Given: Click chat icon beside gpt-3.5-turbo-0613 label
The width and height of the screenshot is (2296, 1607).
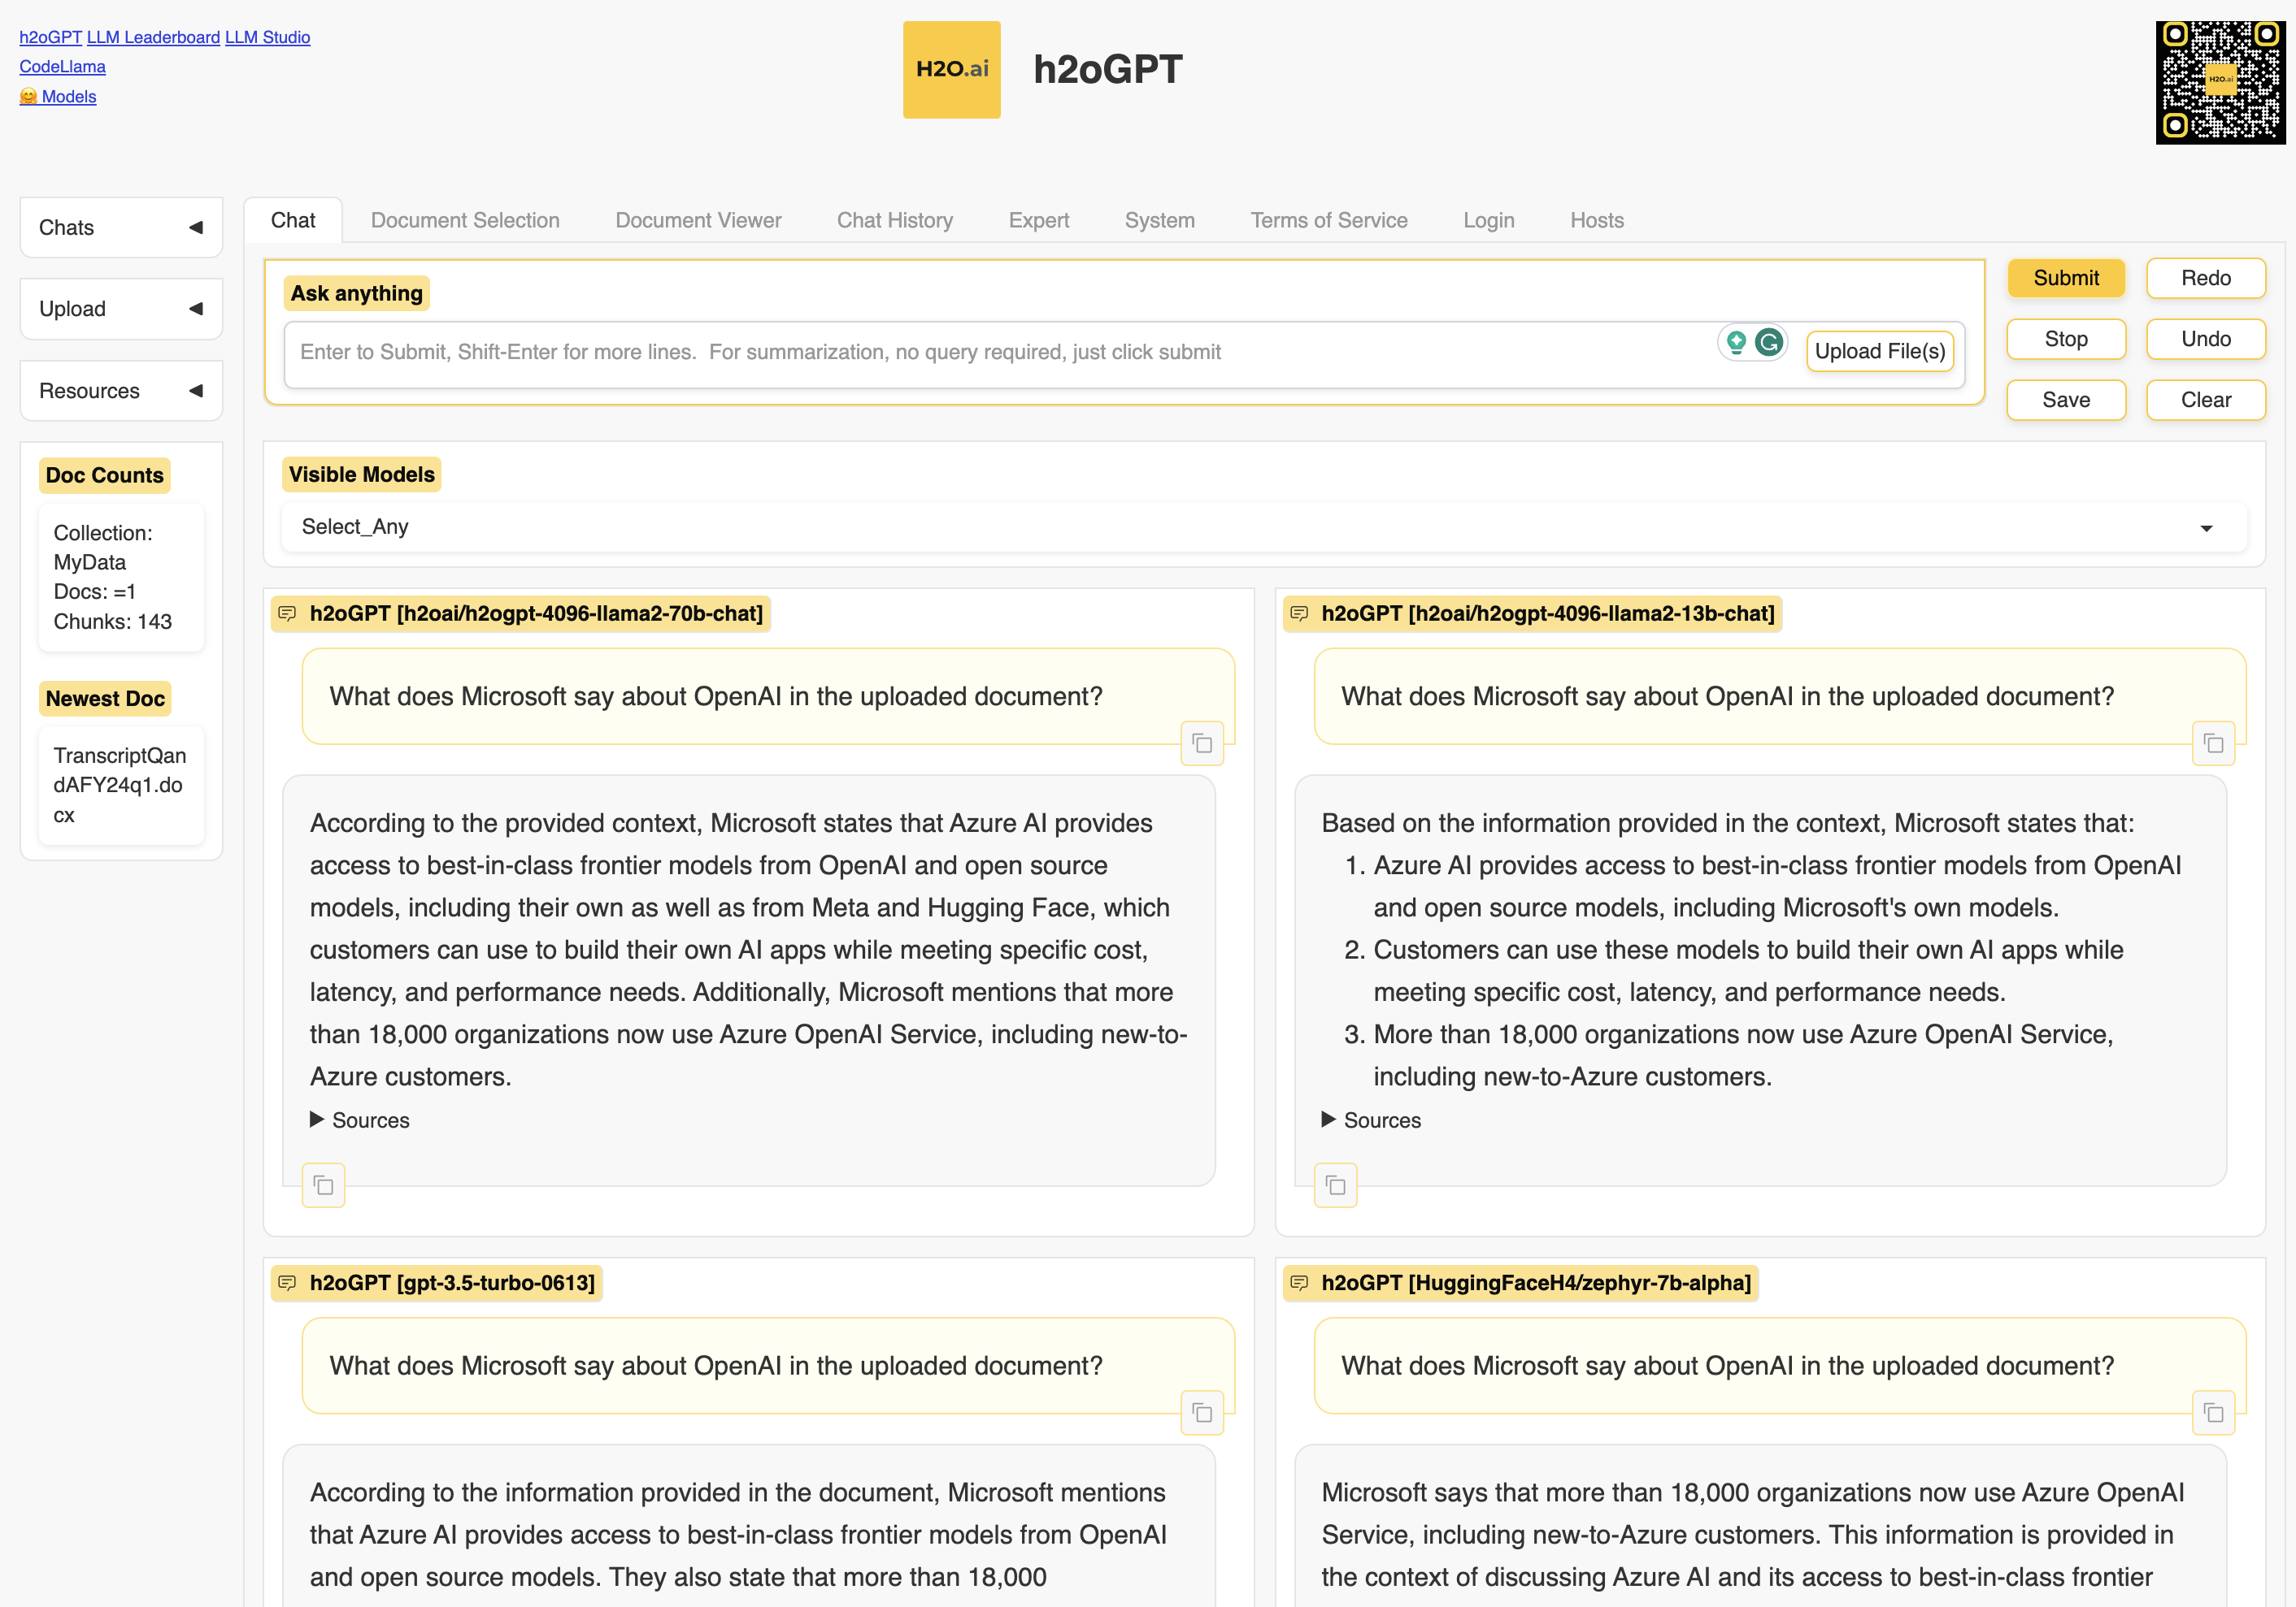Looking at the screenshot, I should coord(287,1283).
